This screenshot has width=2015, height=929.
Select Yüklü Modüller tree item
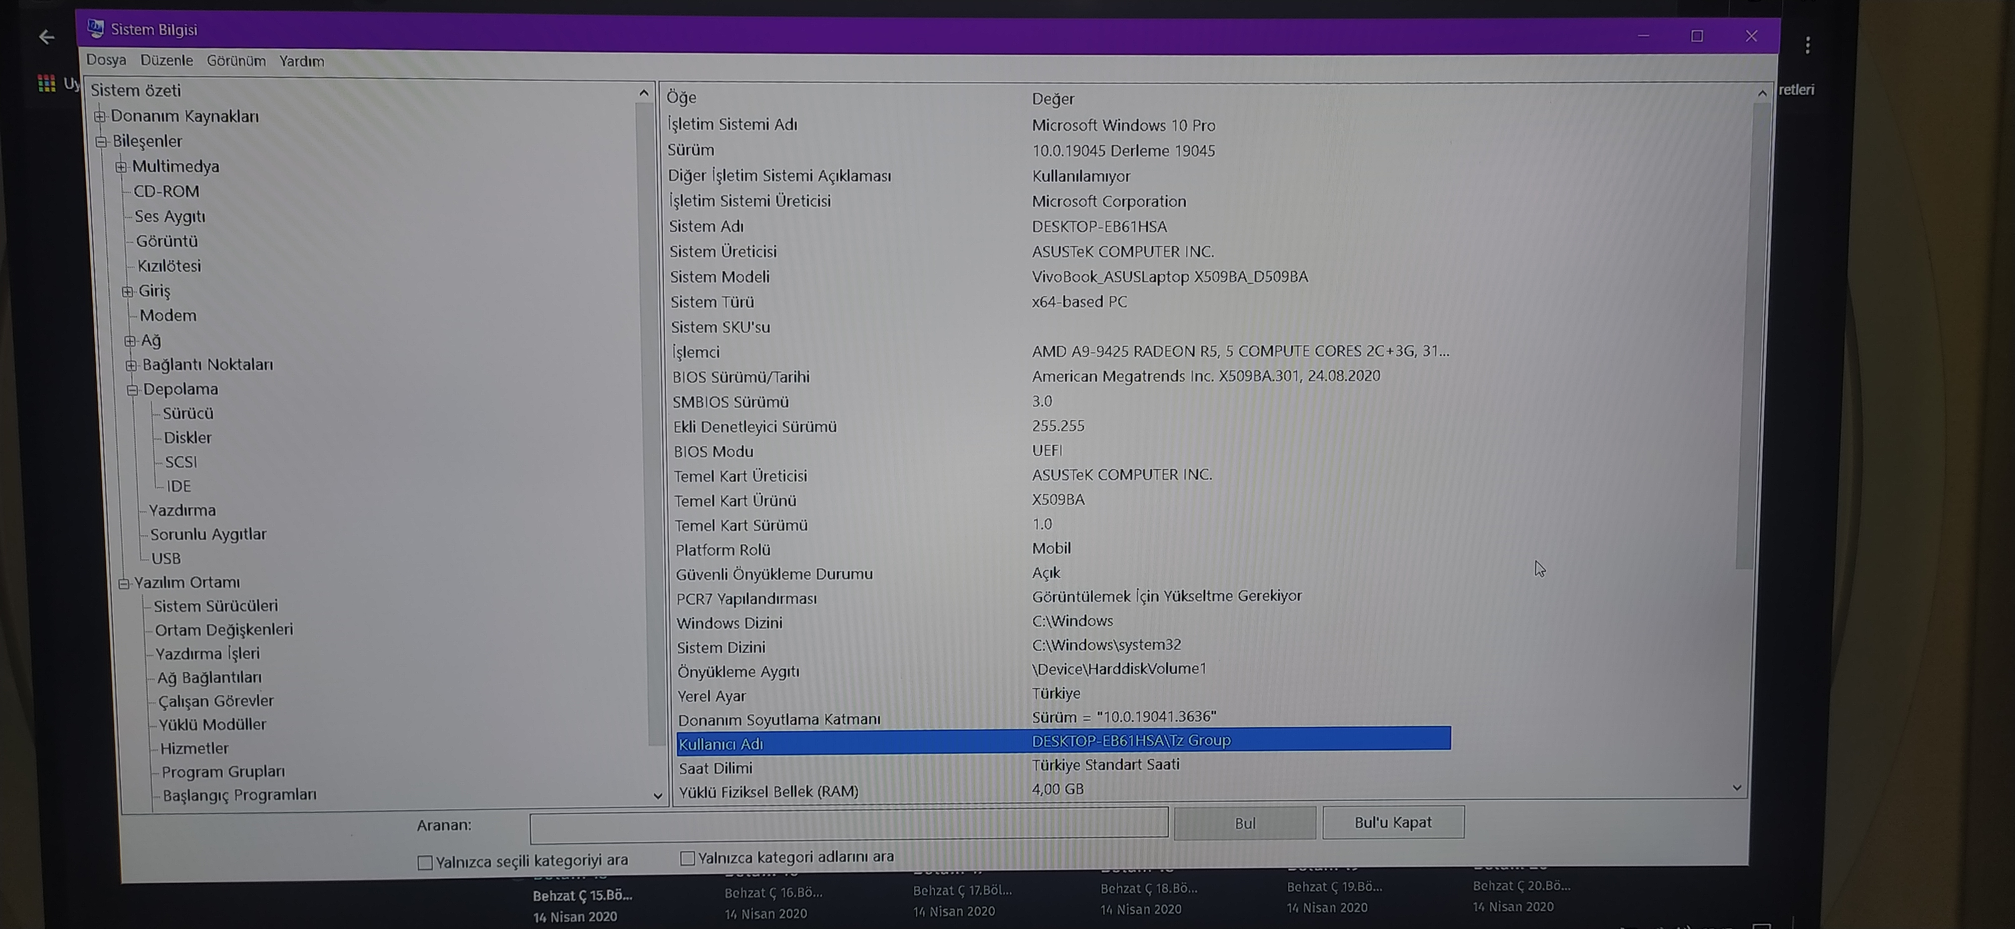[x=213, y=725]
